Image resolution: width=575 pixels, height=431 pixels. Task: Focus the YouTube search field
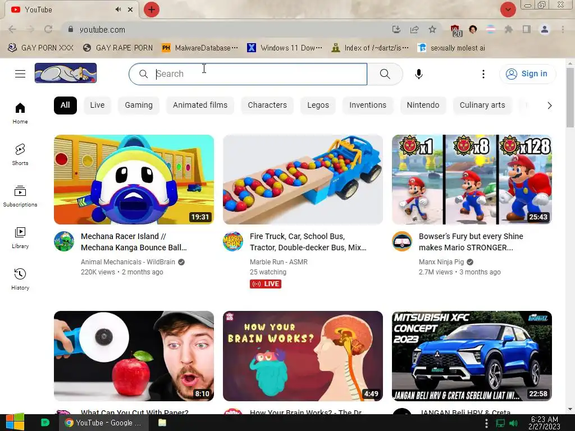(x=248, y=74)
